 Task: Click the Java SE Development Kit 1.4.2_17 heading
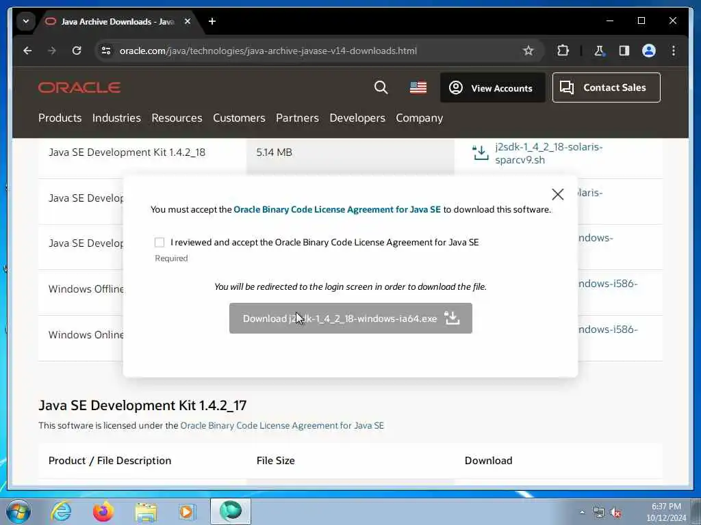(142, 405)
